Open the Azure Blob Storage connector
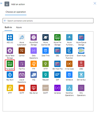The image size is (100, 115). coord(34,37)
